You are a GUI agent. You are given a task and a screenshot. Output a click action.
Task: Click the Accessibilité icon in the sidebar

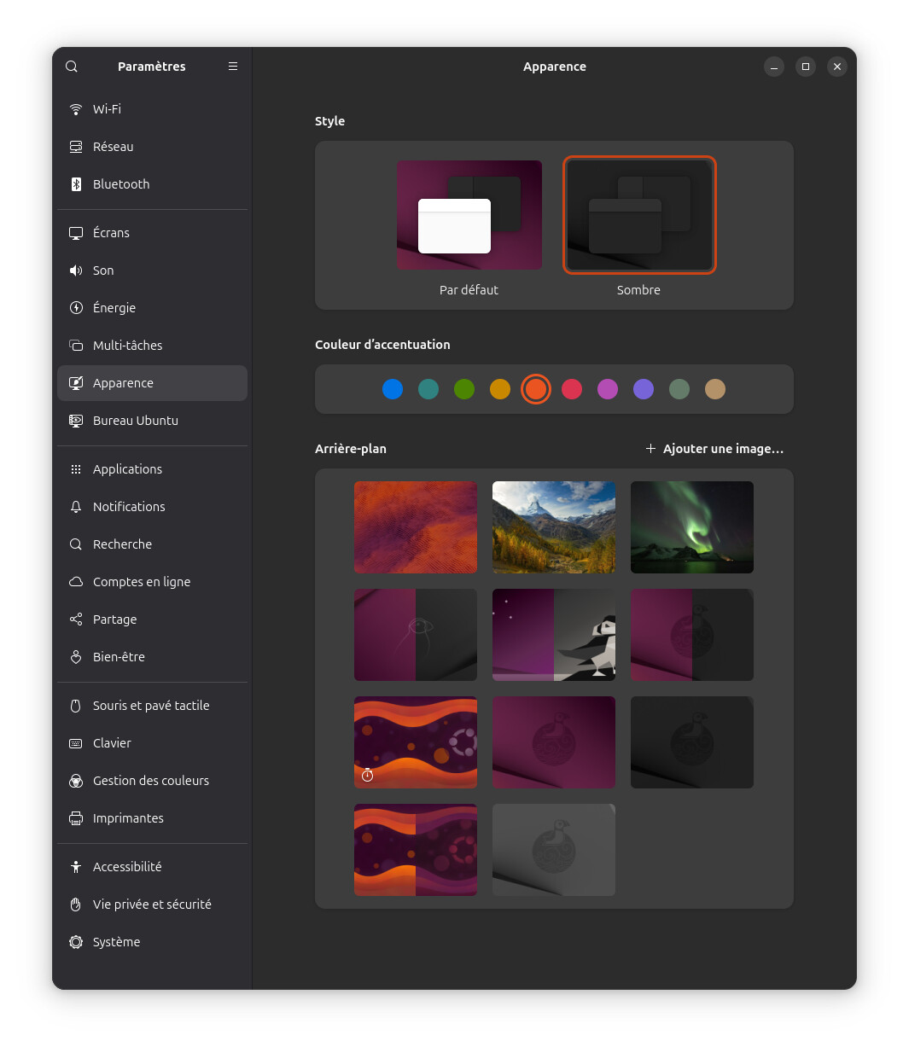point(76,867)
